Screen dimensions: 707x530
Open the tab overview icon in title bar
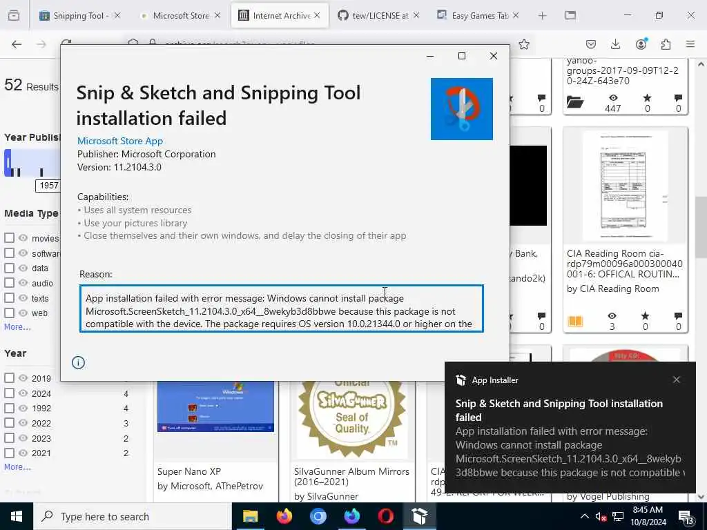[x=570, y=16]
